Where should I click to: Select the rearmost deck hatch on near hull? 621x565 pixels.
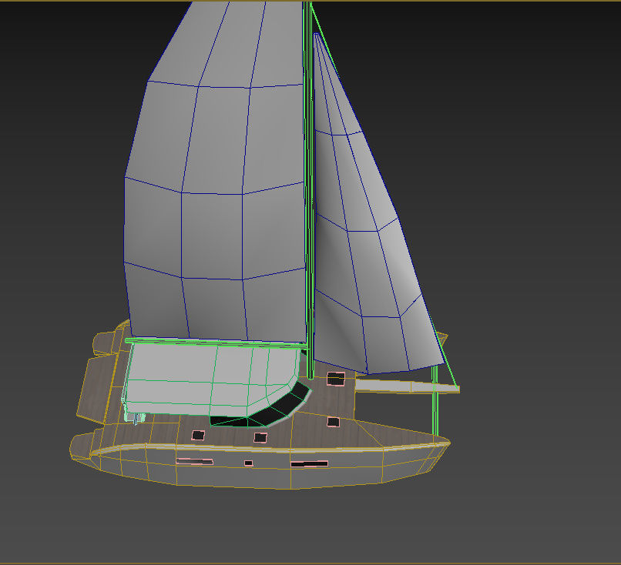[198, 436]
